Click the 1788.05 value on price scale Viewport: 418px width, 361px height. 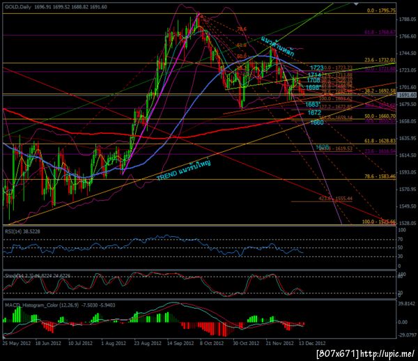[x=408, y=20]
